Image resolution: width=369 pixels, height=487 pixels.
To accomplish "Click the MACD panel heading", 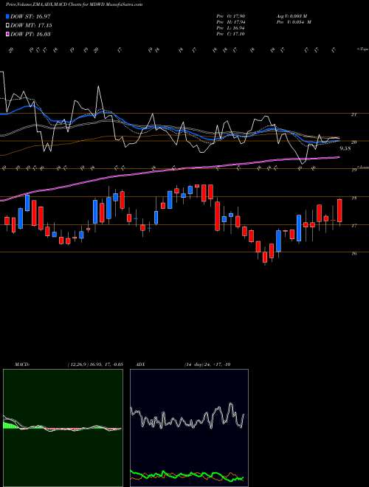I will 21,365.
